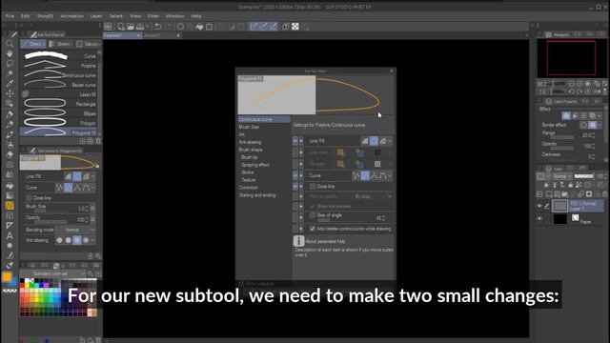Expand Close line row triangle in dialog

(301, 187)
